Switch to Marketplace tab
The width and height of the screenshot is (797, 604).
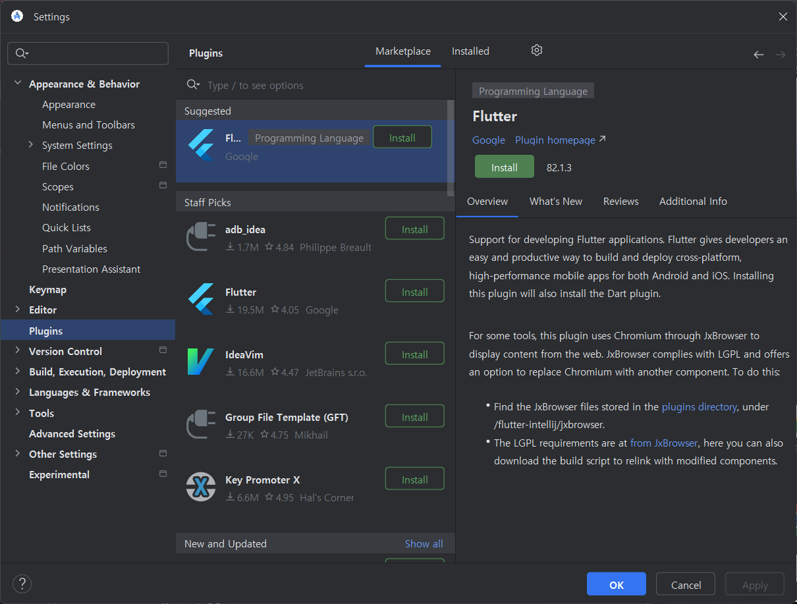403,51
